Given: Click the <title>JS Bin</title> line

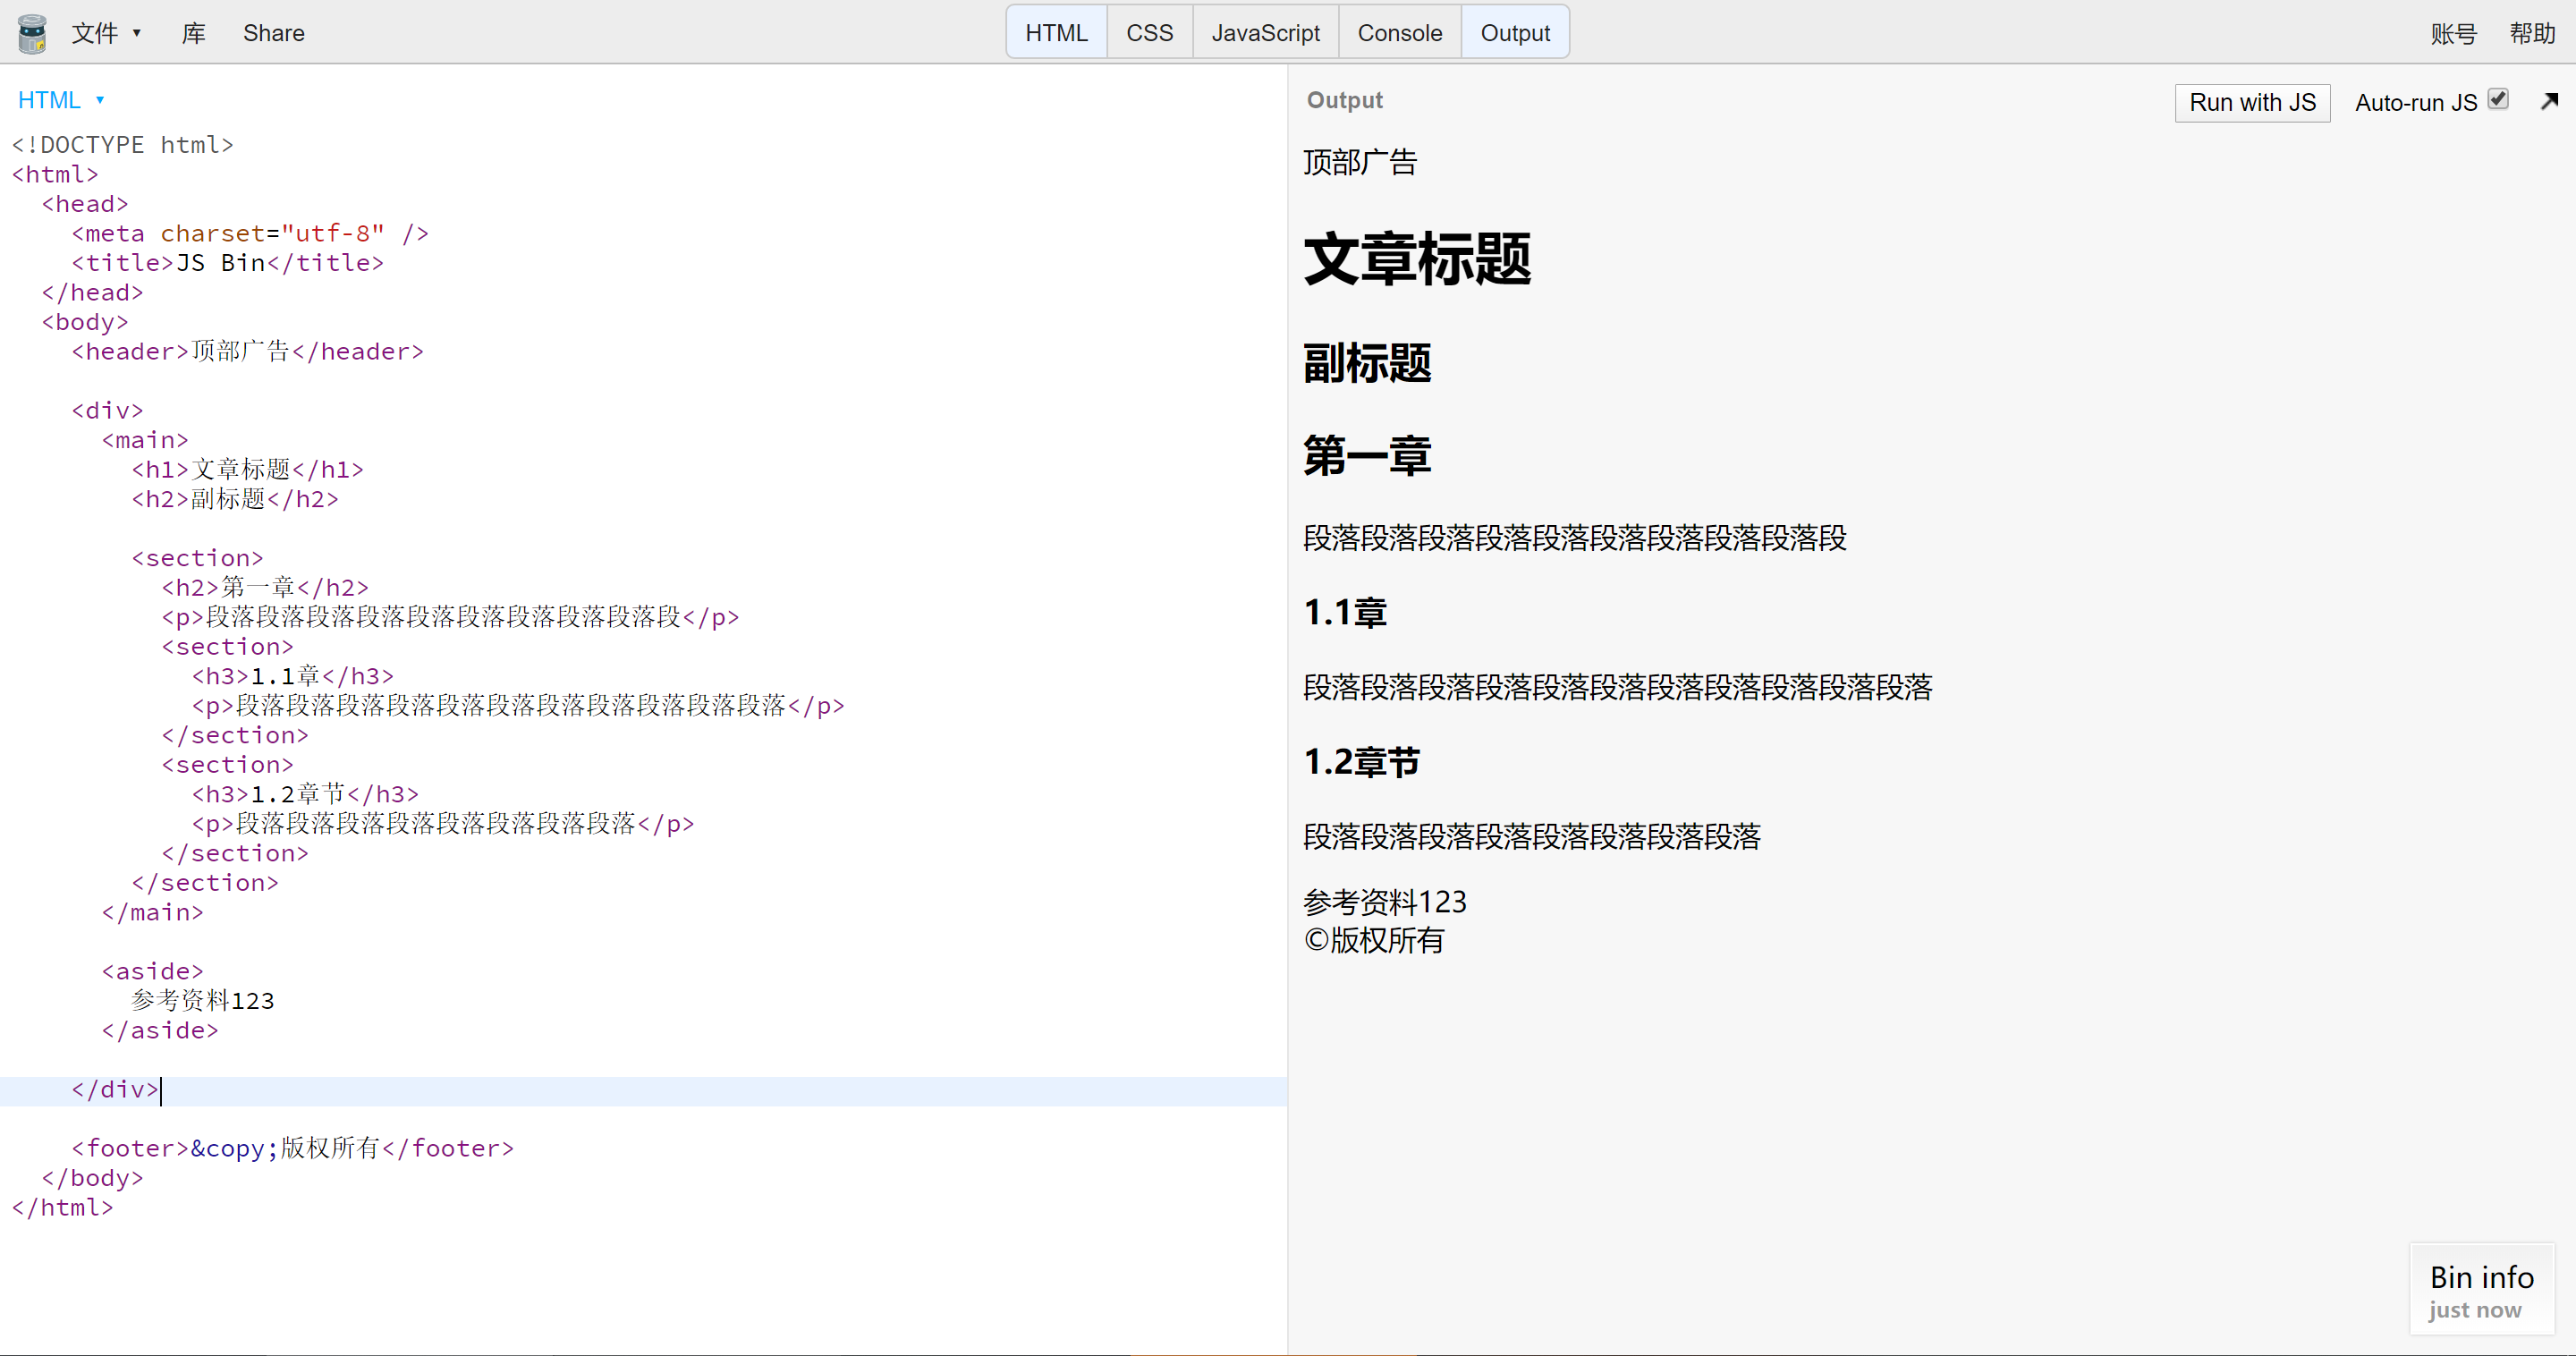Looking at the screenshot, I should click(227, 263).
